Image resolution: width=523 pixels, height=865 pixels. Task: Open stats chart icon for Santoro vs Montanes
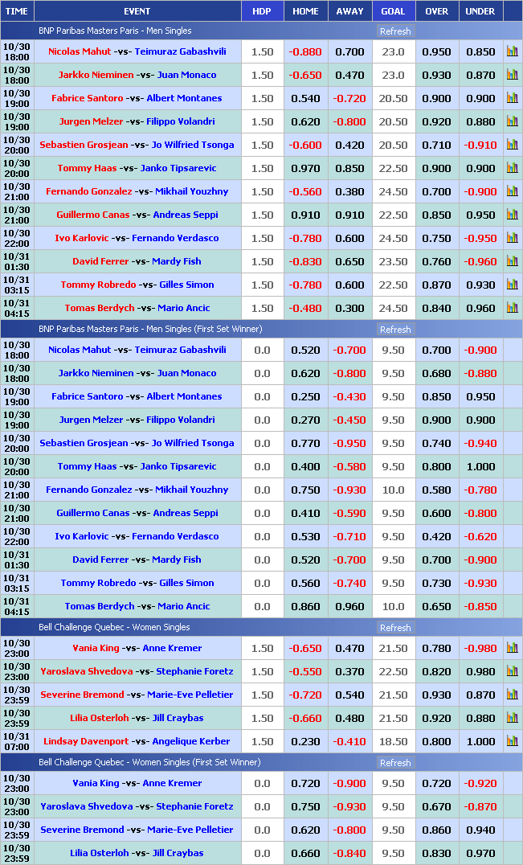click(x=512, y=98)
